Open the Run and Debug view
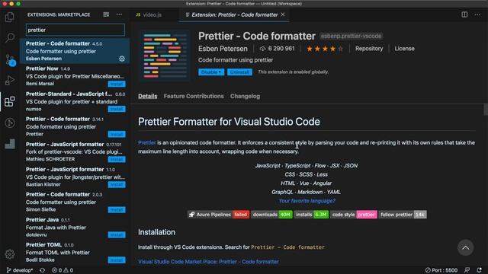 10,81
